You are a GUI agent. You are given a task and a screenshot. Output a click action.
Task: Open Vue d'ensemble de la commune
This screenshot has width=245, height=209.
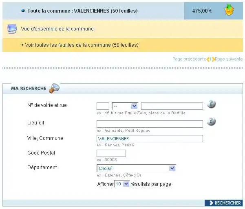coord(57,29)
